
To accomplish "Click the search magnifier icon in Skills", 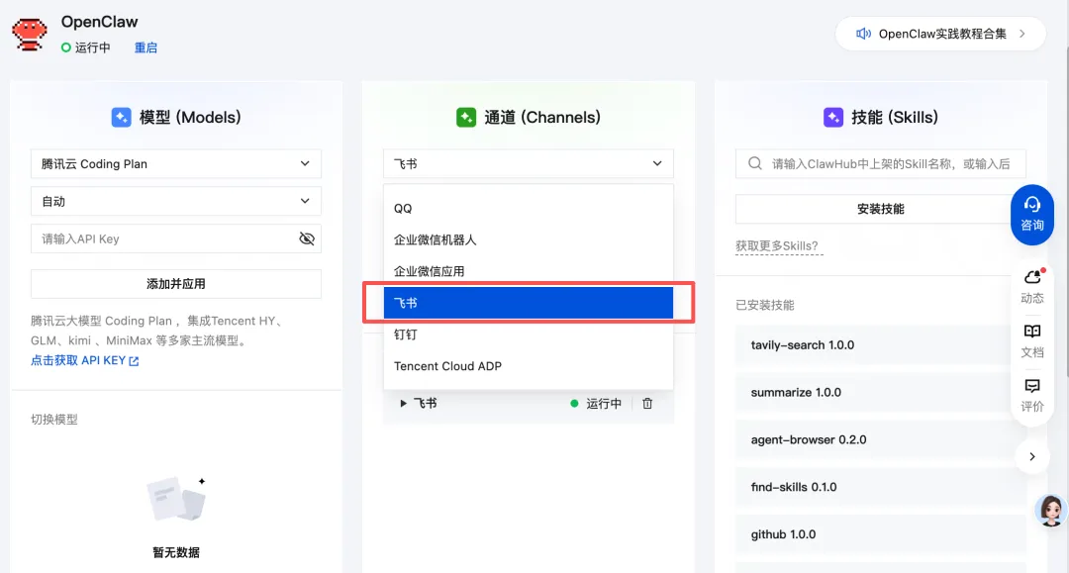I will point(754,163).
